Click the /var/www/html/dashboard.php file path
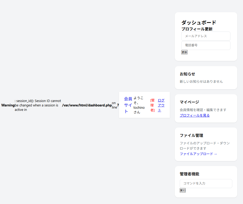Viewport: 243px width, 204px height. coord(87,105)
